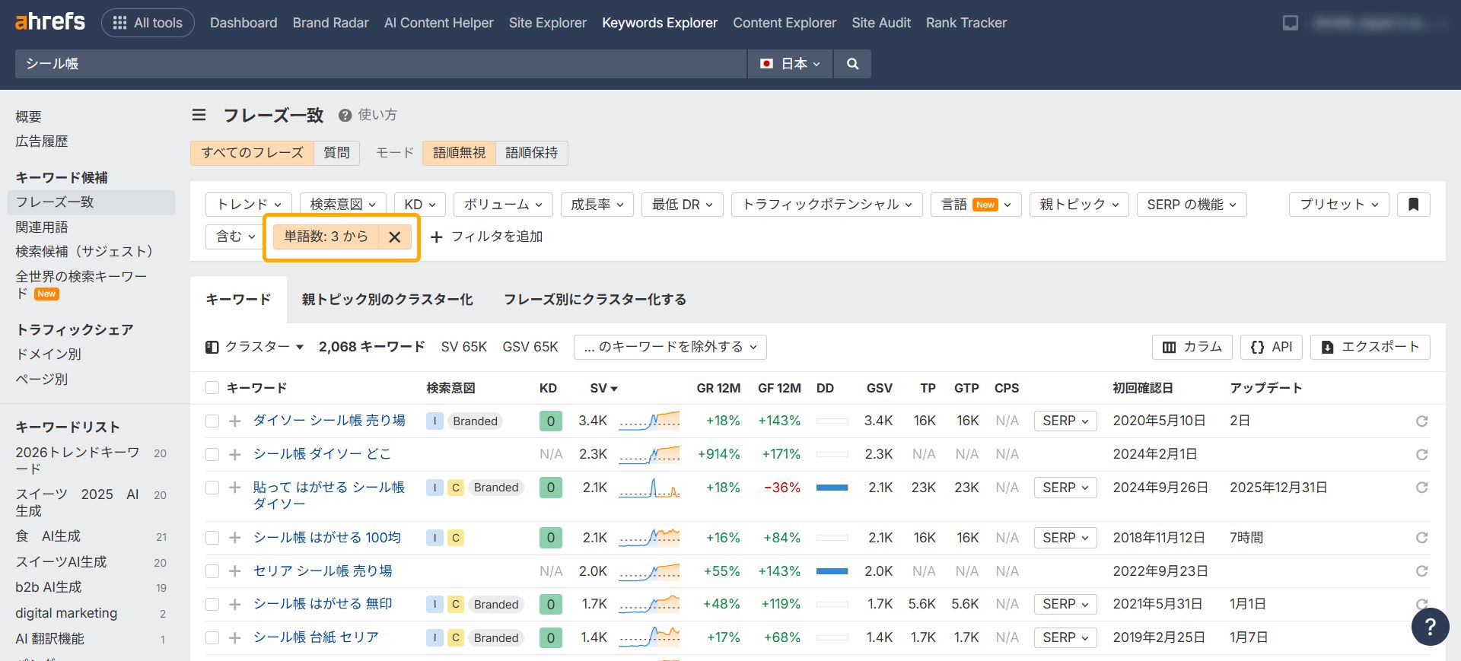Click plus icon for シール帳 はがせる 無印
This screenshot has width=1461, height=661.
[235, 605]
